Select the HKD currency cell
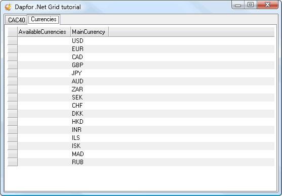Image resolution: width=282 pixels, height=196 pixels. click(x=90, y=122)
